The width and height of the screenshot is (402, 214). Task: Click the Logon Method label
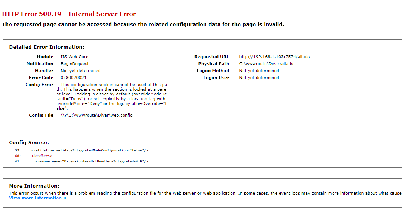pyautogui.click(x=213, y=71)
